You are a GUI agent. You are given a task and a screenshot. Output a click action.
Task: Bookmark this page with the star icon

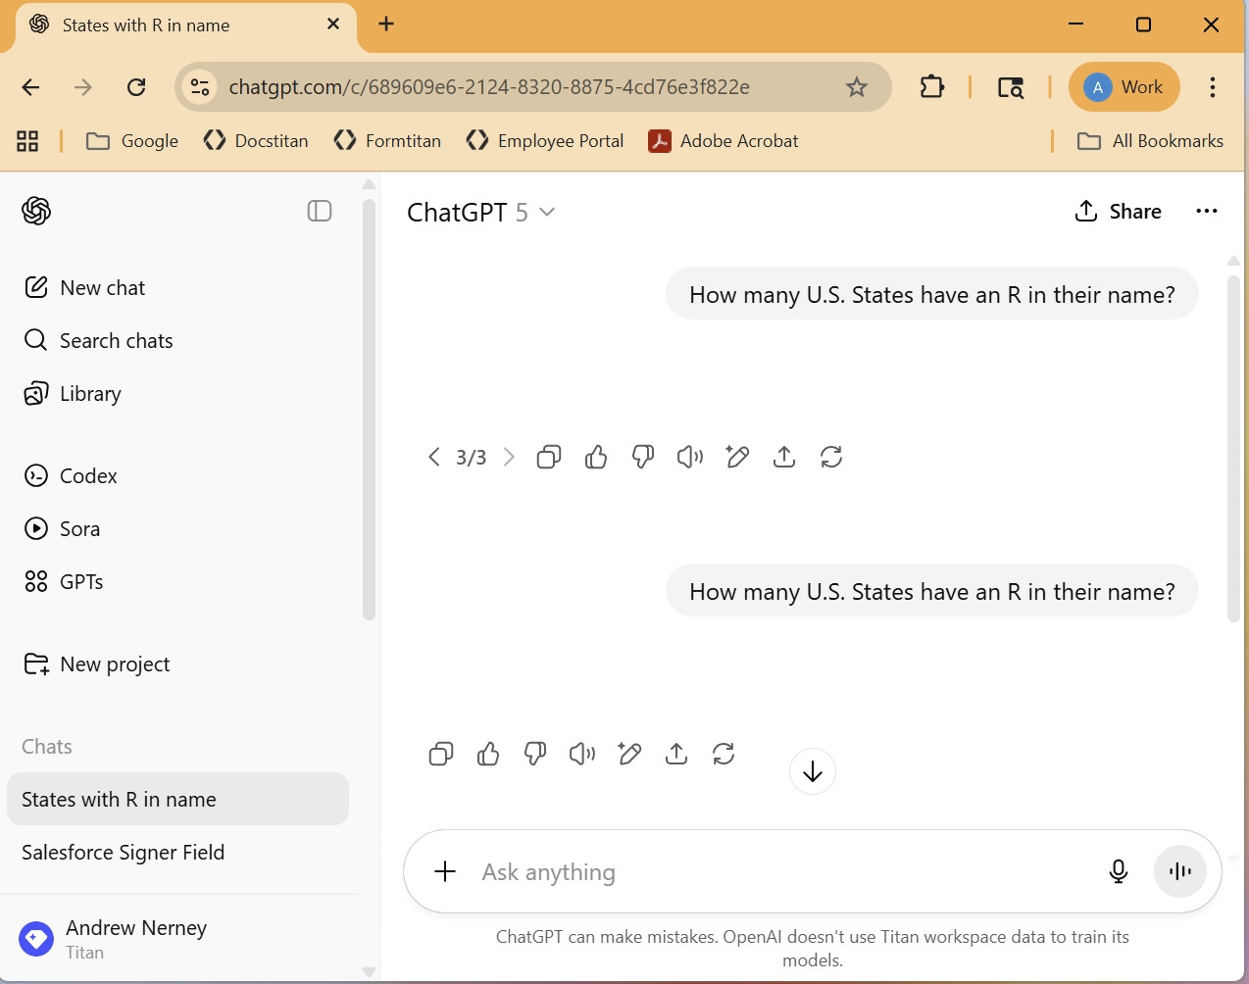click(x=857, y=87)
